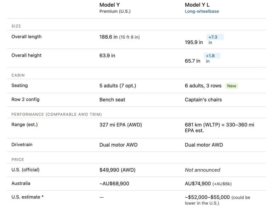Click the Model Y L column heading
The width and height of the screenshot is (270, 207).
click(x=197, y=5)
